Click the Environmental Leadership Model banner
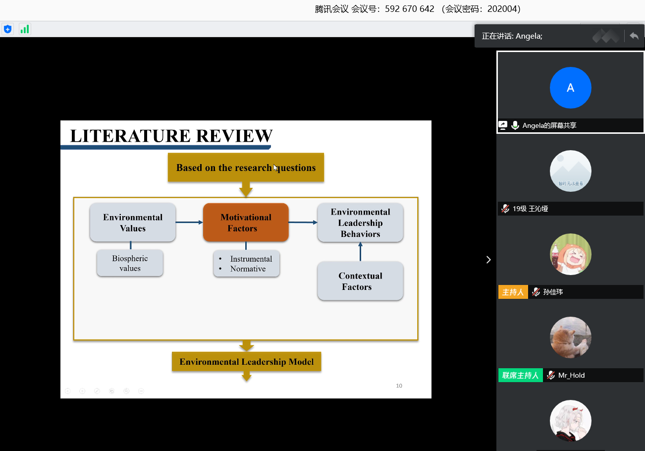The image size is (645, 451). [246, 362]
